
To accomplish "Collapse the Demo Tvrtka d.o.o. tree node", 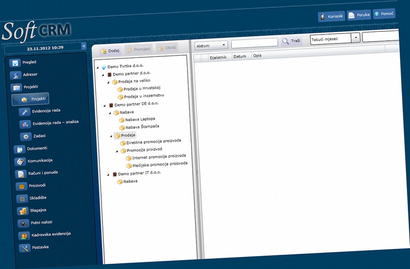I will 98,68.
